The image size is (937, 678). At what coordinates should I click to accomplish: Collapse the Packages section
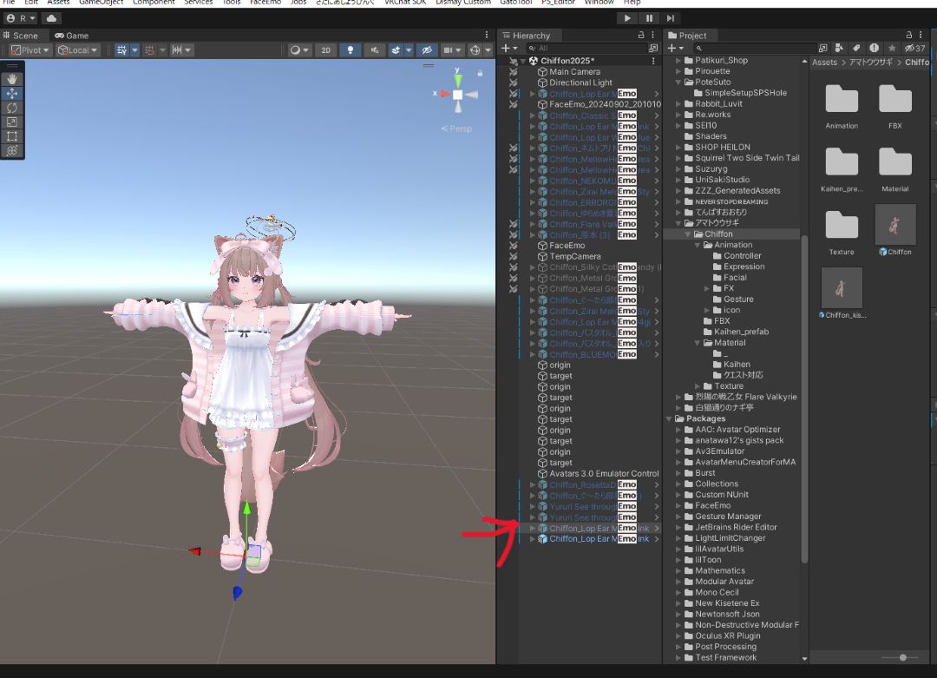[669, 419]
